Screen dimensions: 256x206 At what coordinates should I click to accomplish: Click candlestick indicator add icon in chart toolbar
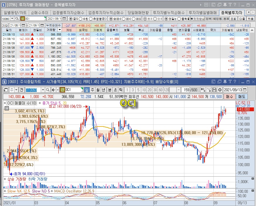click(x=203, y=90)
